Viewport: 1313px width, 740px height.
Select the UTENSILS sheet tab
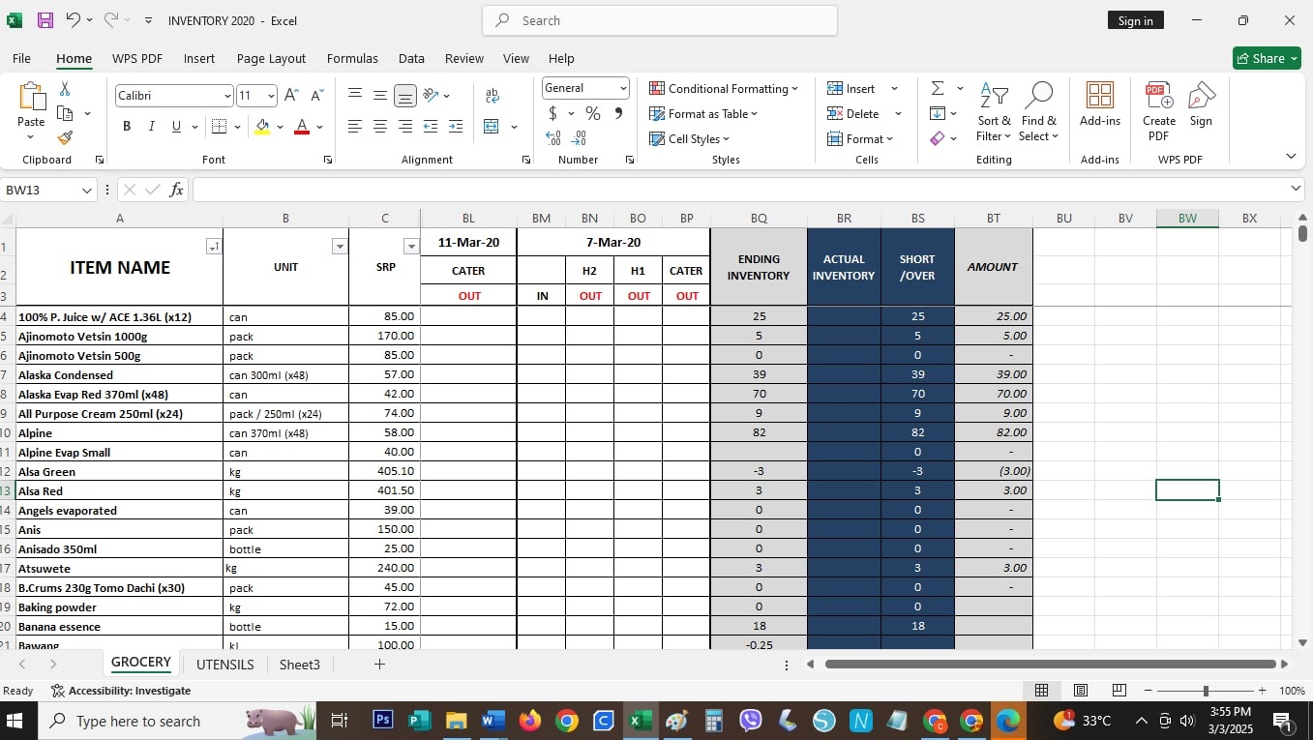click(225, 665)
